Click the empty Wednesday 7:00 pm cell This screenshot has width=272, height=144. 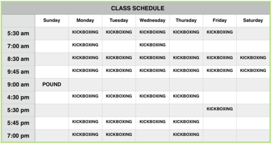click(152, 136)
